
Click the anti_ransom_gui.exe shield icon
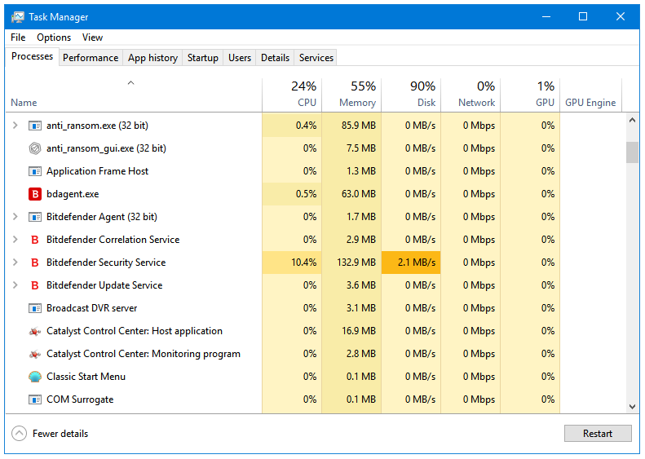[x=35, y=148]
